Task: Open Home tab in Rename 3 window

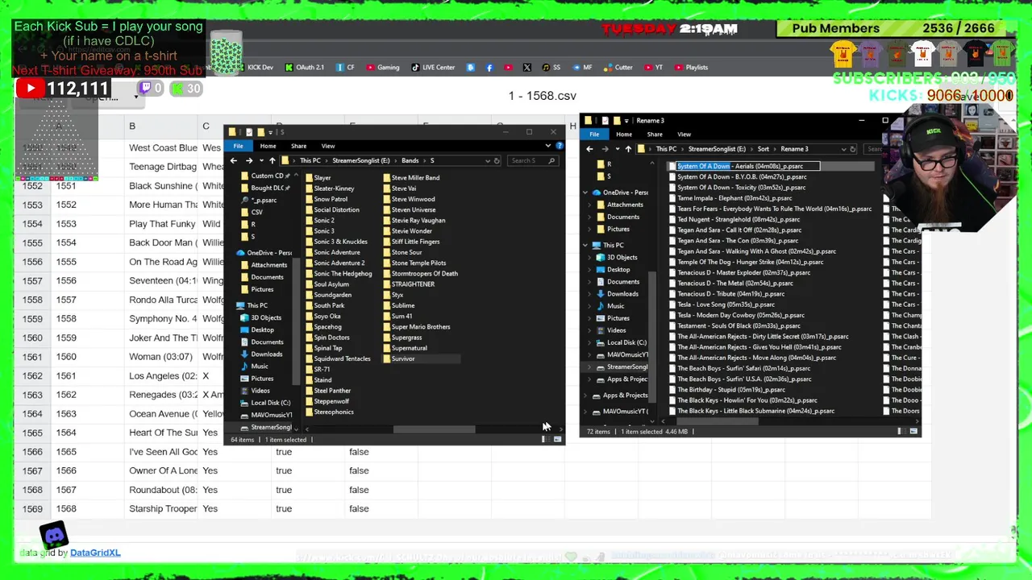Action: click(x=624, y=135)
